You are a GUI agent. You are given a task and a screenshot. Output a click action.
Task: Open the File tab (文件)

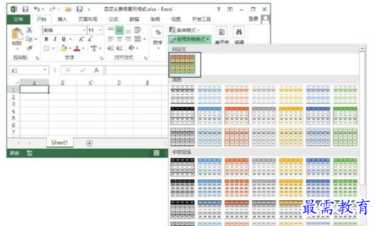[19, 19]
